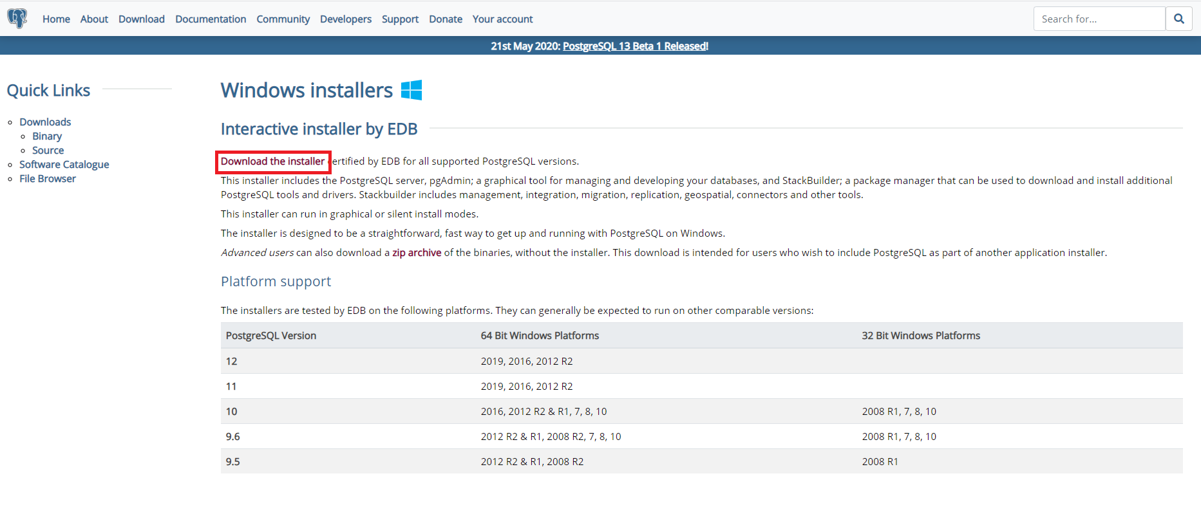The image size is (1201, 505).
Task: Click the 'Advanced users' italic text
Action: coord(258,253)
